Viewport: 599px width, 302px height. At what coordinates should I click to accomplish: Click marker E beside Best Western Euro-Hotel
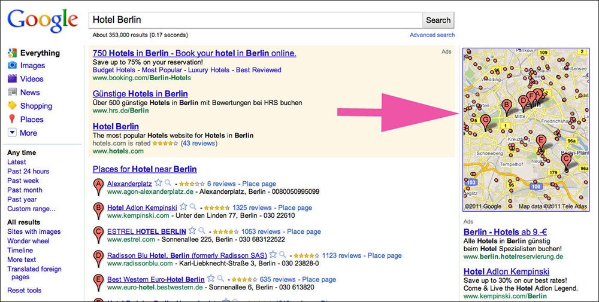(99, 282)
